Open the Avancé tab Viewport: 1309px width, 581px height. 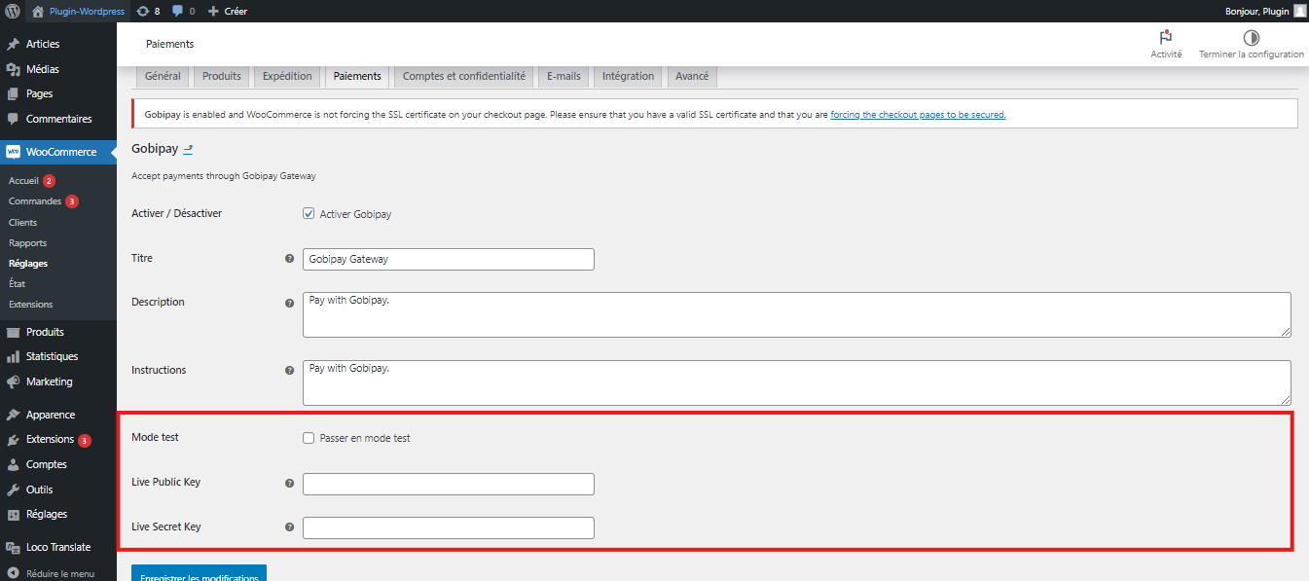(x=692, y=76)
